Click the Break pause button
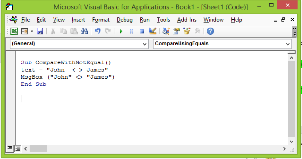The image size is (302, 159). tap(131, 31)
